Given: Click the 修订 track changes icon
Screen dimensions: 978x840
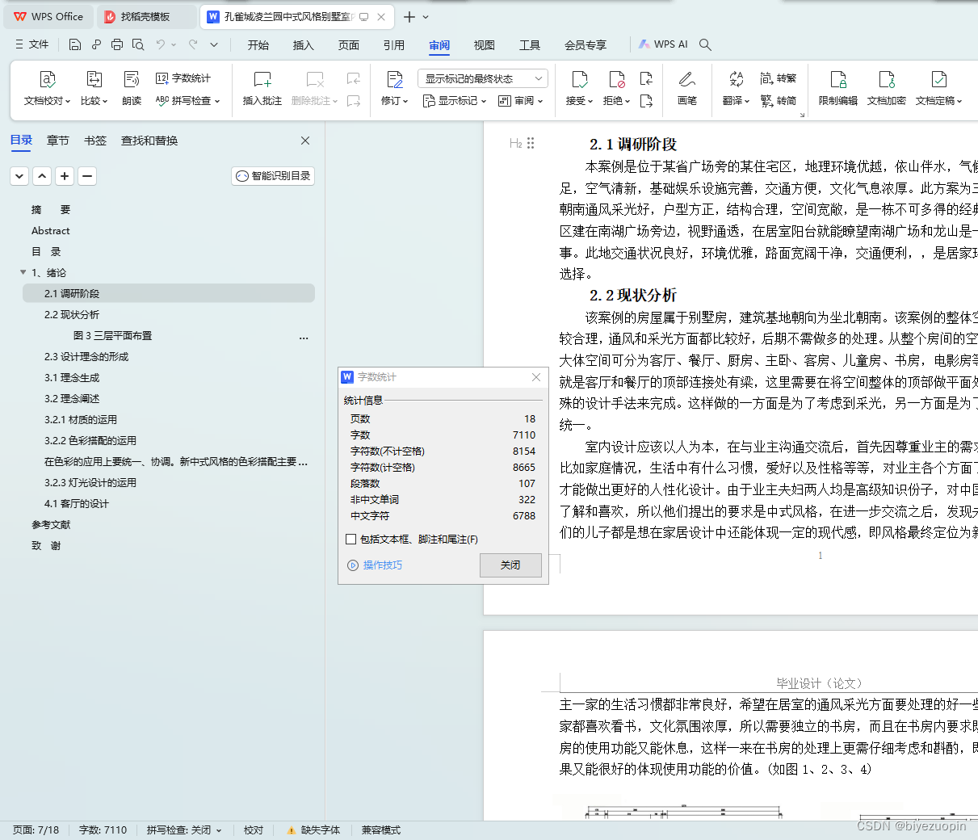Looking at the screenshot, I should click(x=395, y=79).
